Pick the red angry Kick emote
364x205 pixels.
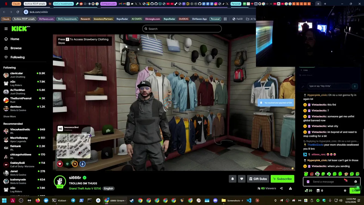click(312, 174)
